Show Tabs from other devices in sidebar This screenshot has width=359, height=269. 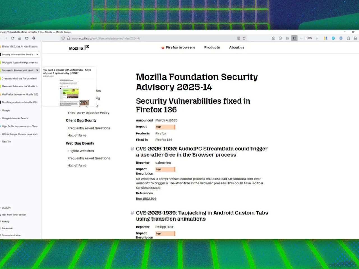14,215
